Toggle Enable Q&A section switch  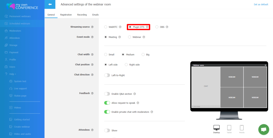(x=107, y=94)
